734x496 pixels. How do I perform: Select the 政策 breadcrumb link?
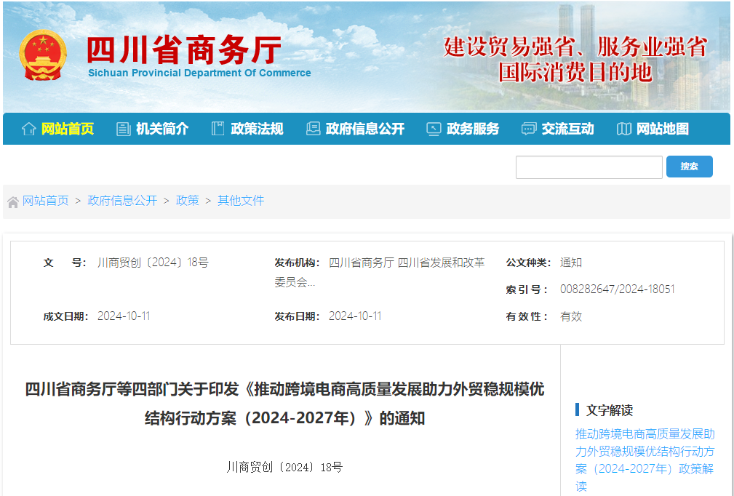[187, 201]
